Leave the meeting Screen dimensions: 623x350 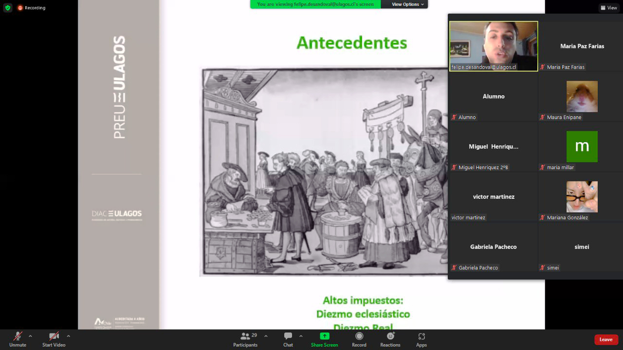[606, 339]
